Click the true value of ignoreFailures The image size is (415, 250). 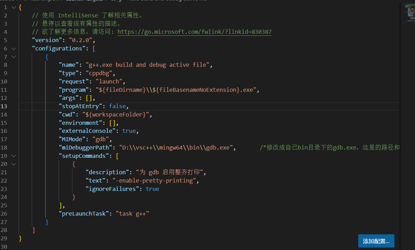(152, 189)
